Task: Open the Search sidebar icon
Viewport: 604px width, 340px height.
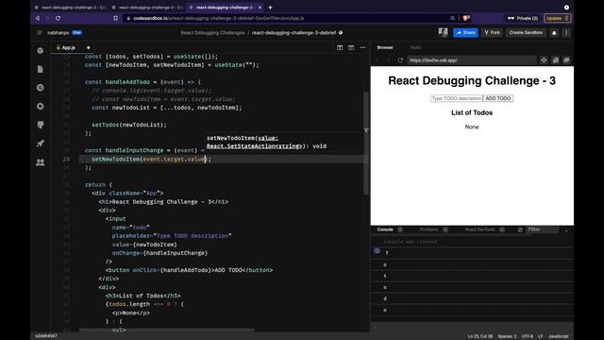Action: click(x=41, y=88)
